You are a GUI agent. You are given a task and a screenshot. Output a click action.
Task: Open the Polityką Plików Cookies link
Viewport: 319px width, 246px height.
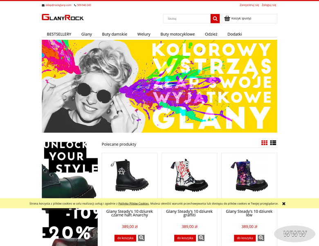point(133,204)
